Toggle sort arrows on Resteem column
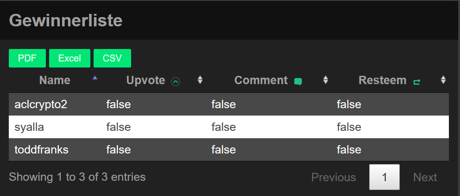The width and height of the screenshot is (460, 196). point(443,80)
